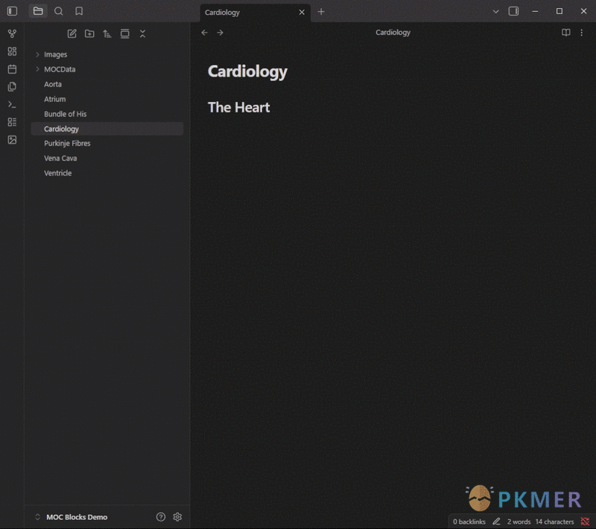Navigate back in note history
The height and width of the screenshot is (529, 596).
point(204,33)
